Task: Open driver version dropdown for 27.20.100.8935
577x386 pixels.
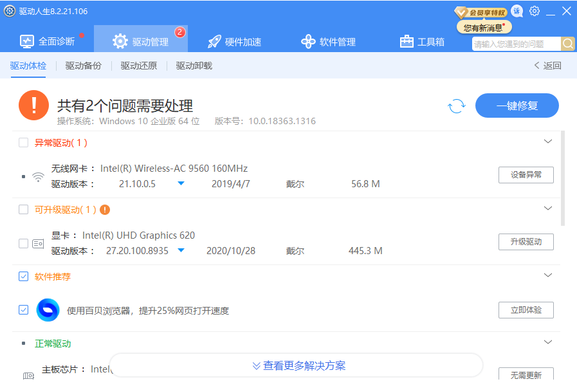Action: click(x=181, y=250)
